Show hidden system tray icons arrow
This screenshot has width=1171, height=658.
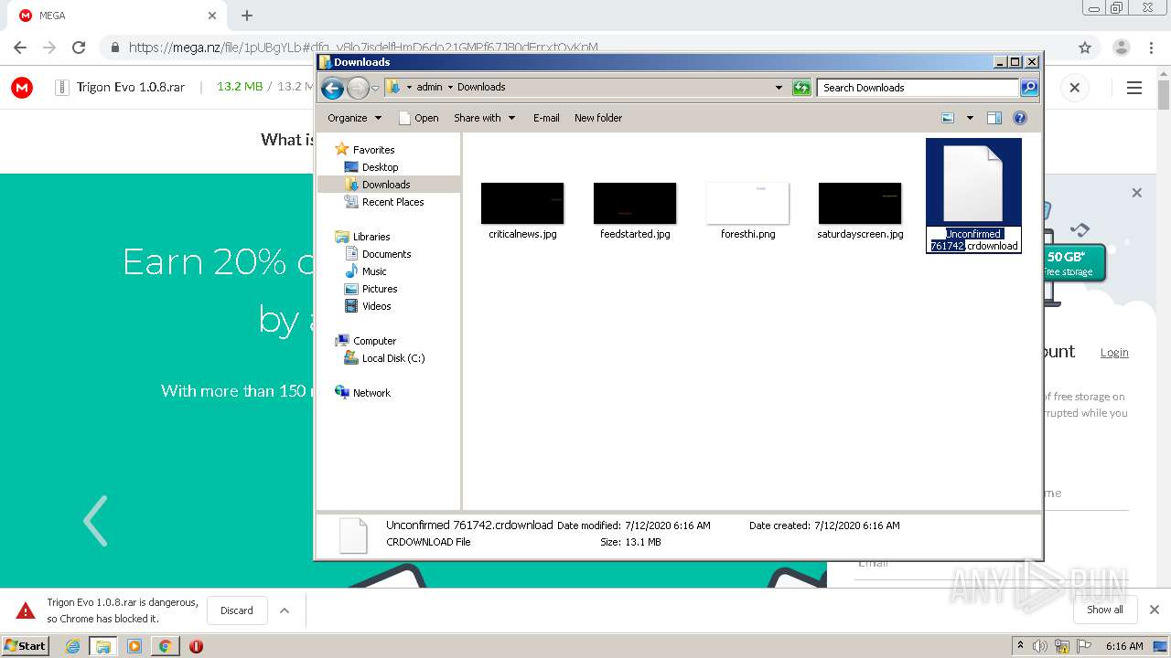coord(1022,646)
